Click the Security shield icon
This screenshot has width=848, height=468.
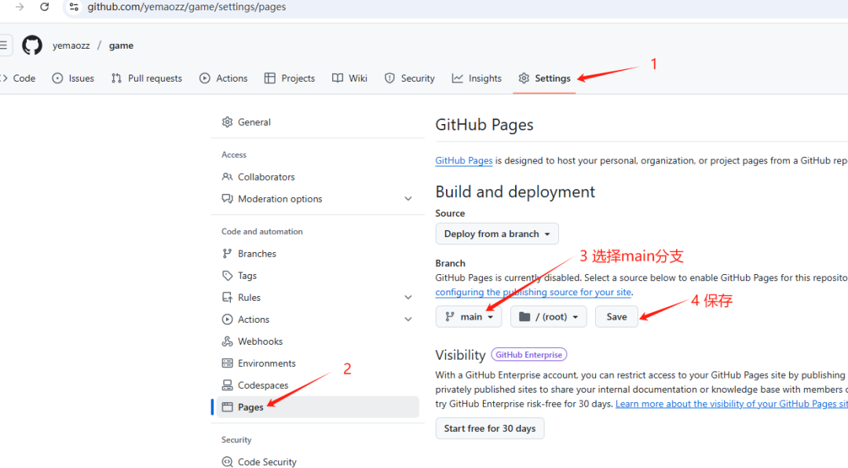tap(389, 79)
